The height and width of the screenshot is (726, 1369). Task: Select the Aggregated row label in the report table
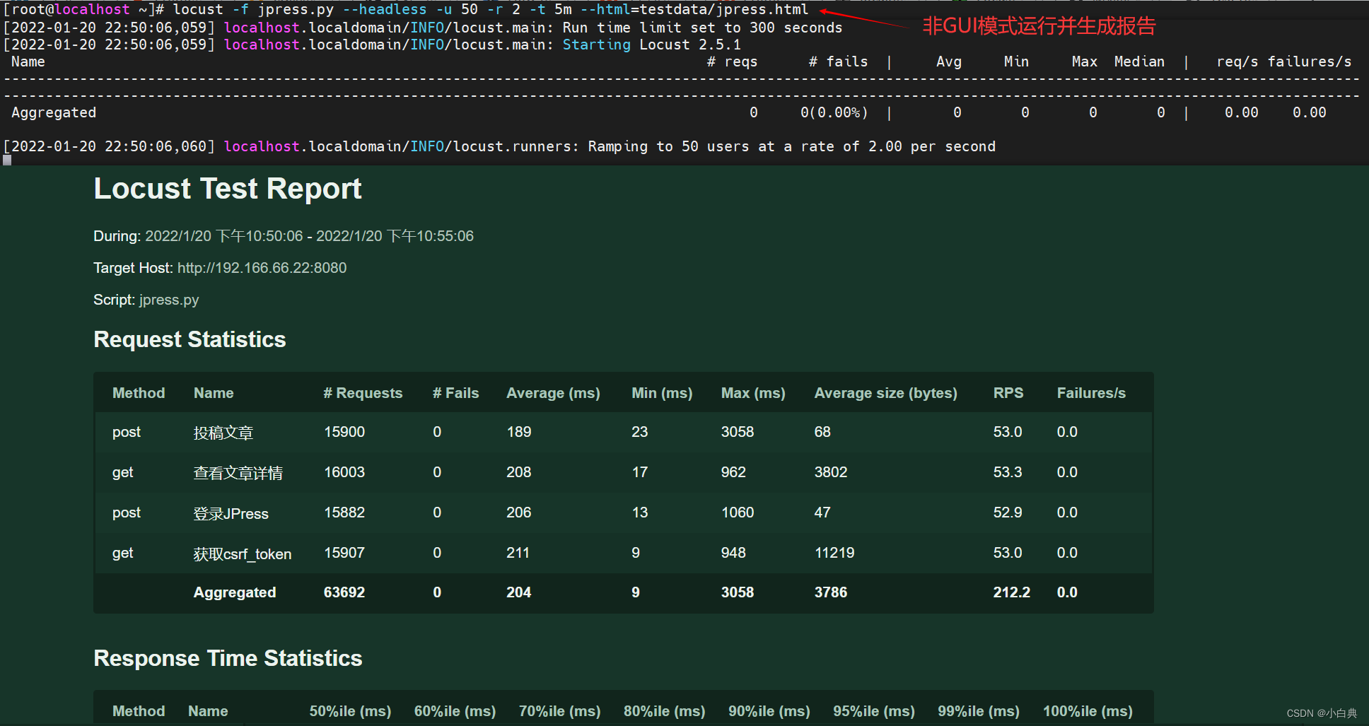(235, 592)
